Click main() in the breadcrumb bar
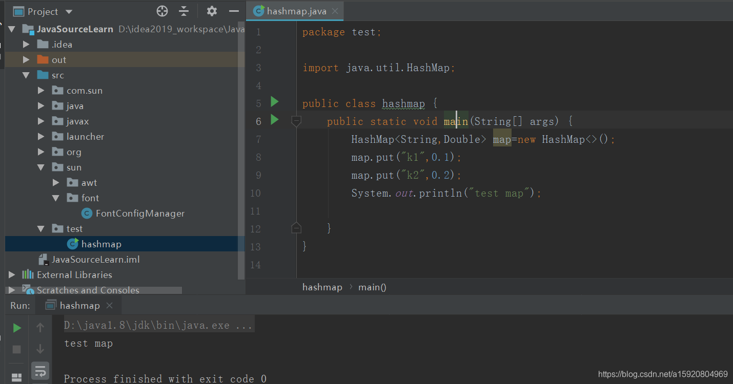This screenshot has width=733, height=384. pos(372,287)
